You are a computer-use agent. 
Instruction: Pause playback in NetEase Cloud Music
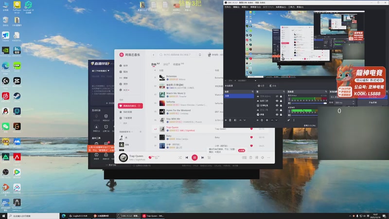tap(194, 157)
